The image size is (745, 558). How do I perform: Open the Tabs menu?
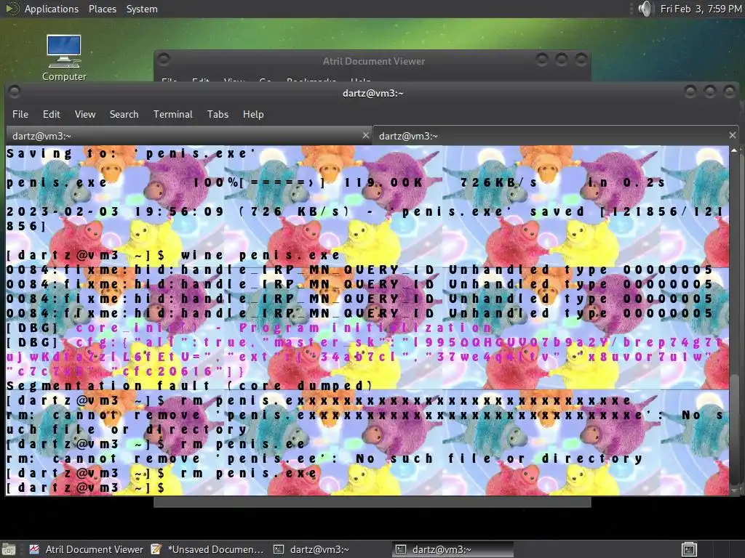pyautogui.click(x=218, y=114)
